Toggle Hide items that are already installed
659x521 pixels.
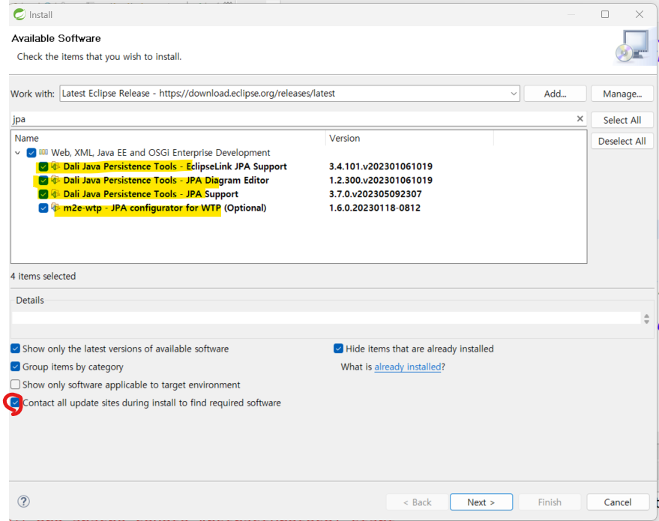(338, 349)
